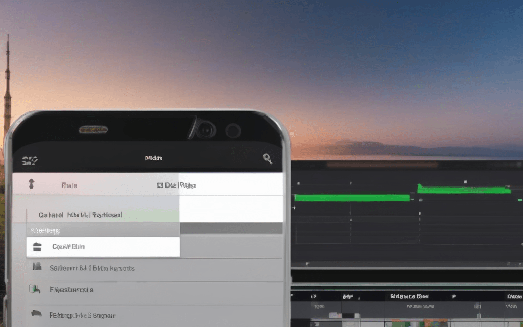Select the long left green timeline clip

click(x=351, y=197)
